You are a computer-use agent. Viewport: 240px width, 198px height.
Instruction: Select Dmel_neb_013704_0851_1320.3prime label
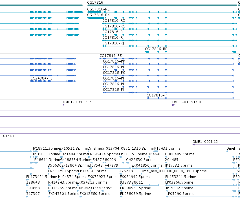point(121,148)
